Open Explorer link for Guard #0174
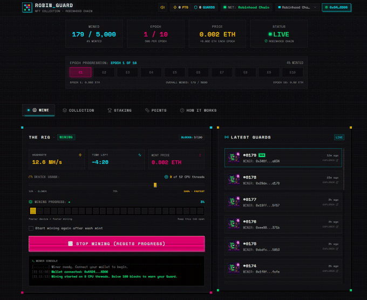Viewport: 367px width, 300px height. click(330, 271)
